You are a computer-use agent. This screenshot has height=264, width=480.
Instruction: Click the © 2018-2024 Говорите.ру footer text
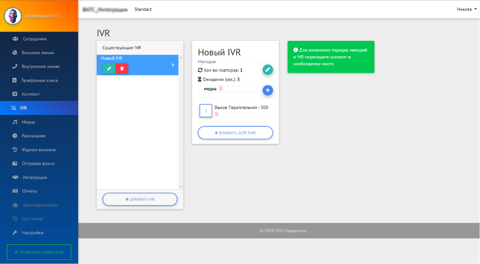[x=283, y=231]
